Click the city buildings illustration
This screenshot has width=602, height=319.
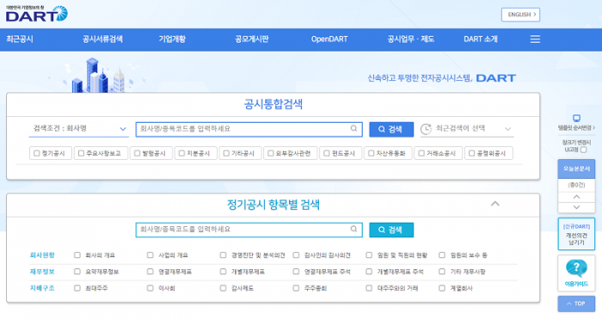pos(98,76)
